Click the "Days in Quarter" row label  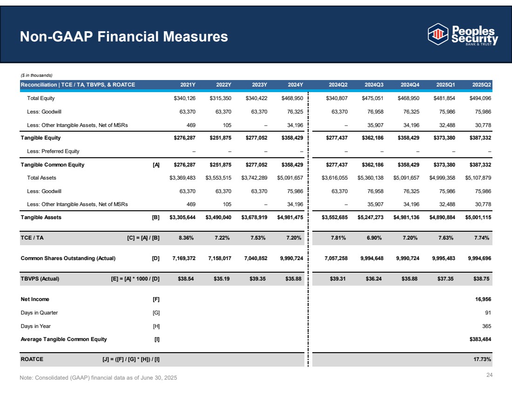click(x=39, y=313)
